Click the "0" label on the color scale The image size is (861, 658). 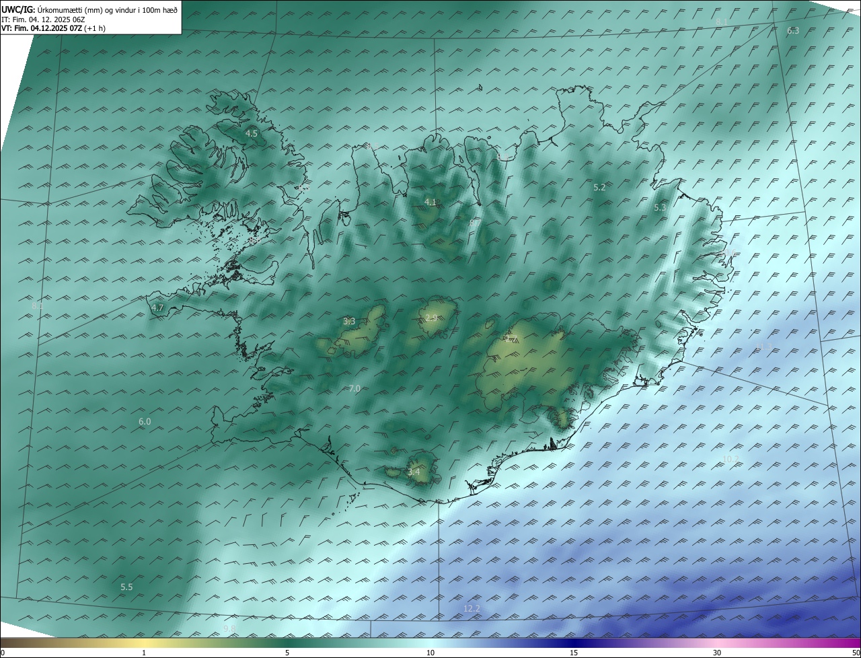(x=3, y=653)
